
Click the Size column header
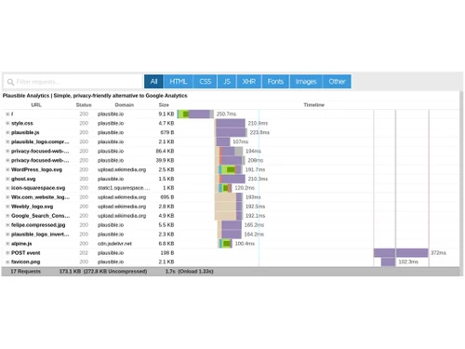(x=164, y=105)
